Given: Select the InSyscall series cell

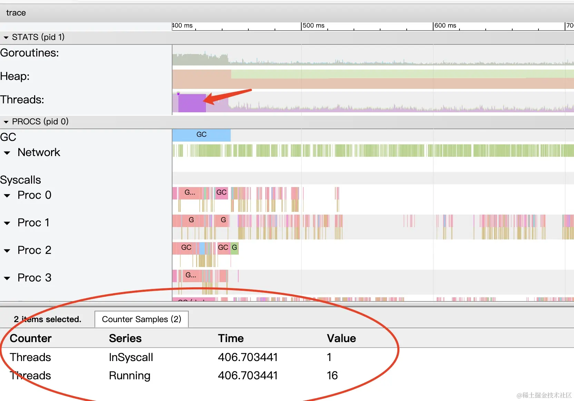Looking at the screenshot, I should click(x=131, y=357).
